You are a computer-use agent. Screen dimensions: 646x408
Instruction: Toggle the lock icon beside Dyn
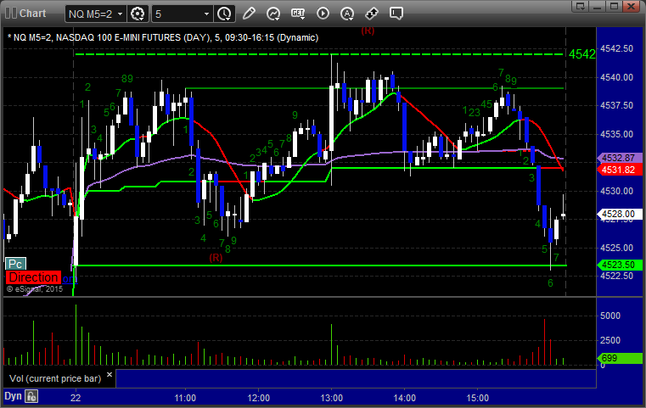coord(31,396)
